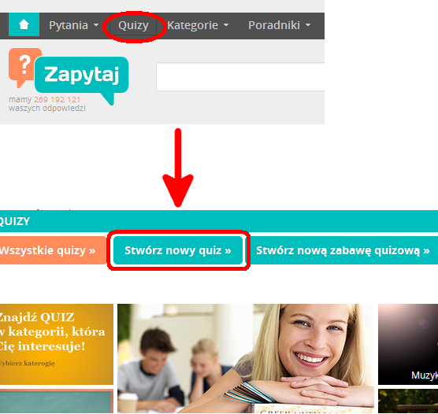The height and width of the screenshot is (414, 438).
Task: Click the QUIZY section header
Action: [x=219, y=221]
